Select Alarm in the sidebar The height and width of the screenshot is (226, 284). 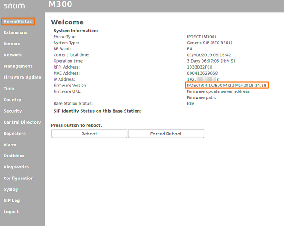[x=10, y=145]
